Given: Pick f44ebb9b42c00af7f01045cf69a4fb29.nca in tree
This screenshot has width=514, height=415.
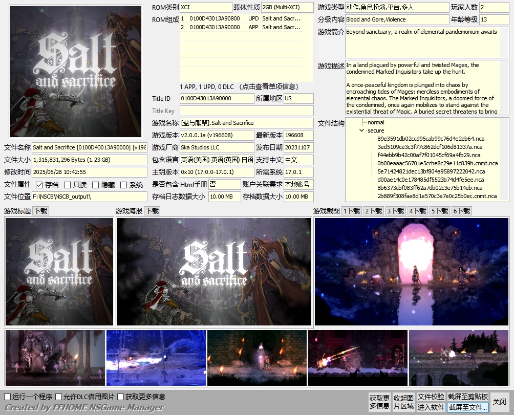Looking at the screenshot, I should point(429,155).
